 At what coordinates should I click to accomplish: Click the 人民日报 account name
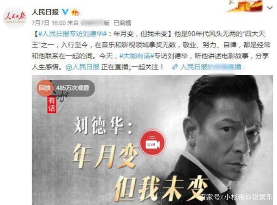45,12
